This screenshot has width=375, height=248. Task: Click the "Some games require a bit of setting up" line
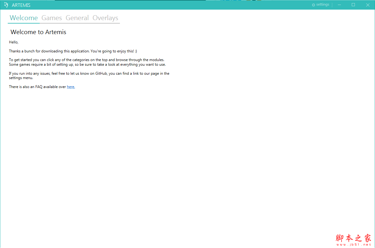(87, 64)
